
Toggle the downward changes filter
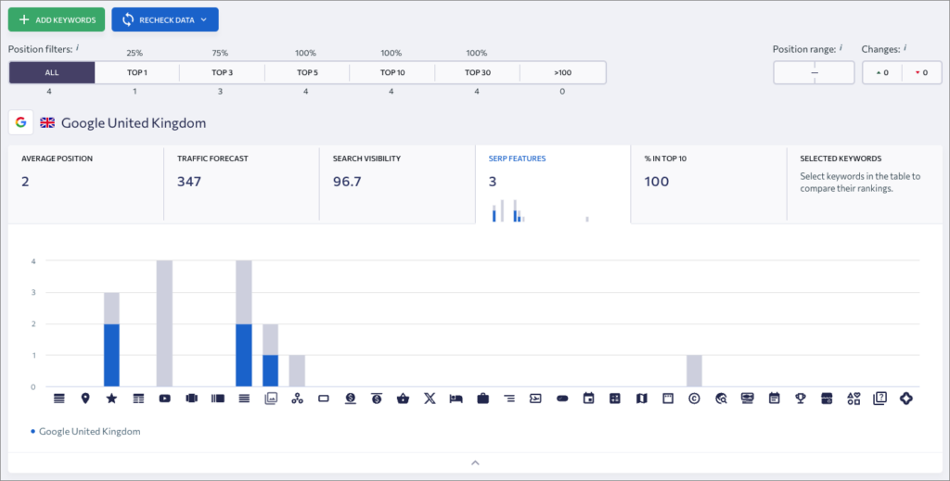pos(921,72)
